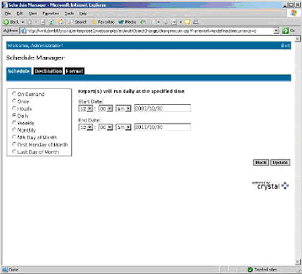This screenshot has width=302, height=274.
Task: Click the Update button
Action: tap(281, 162)
